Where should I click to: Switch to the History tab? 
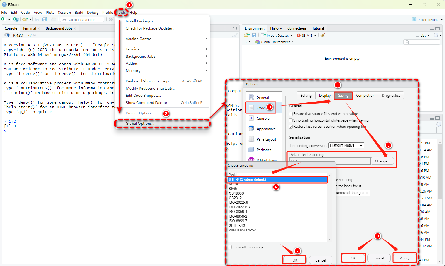(x=276, y=28)
